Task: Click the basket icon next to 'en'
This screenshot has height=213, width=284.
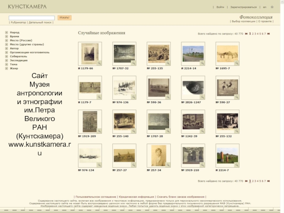Action: coord(272,7)
